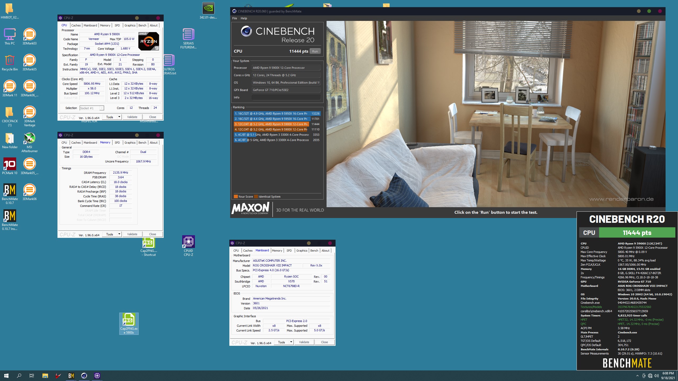Screen dimensions: 678x381
Task: Open This PC desktop icon
Action: point(10,37)
